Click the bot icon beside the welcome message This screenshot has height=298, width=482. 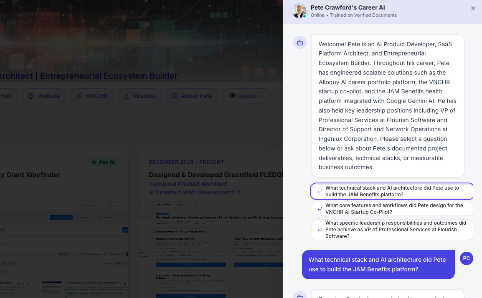(300, 43)
